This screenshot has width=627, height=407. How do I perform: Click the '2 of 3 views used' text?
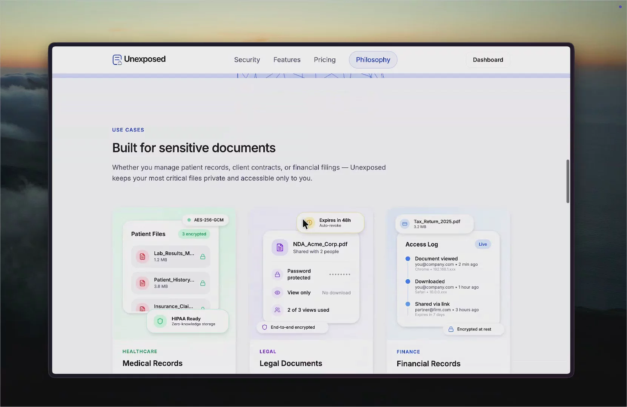(308, 310)
